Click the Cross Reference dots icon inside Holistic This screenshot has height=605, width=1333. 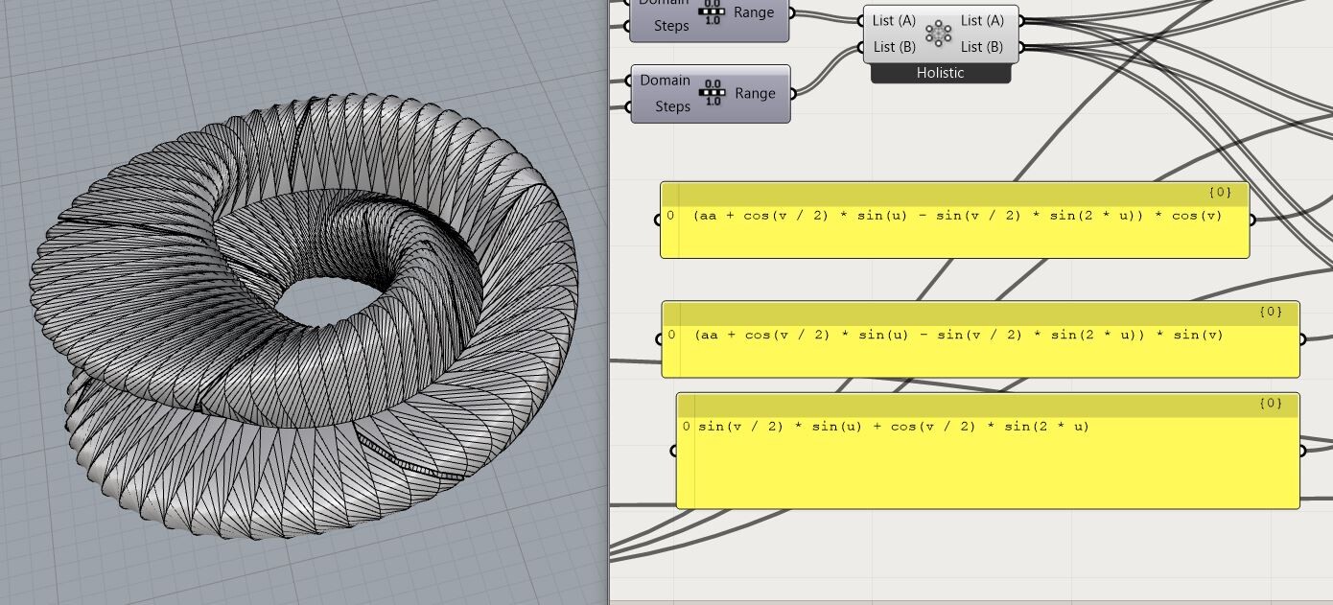(x=938, y=34)
